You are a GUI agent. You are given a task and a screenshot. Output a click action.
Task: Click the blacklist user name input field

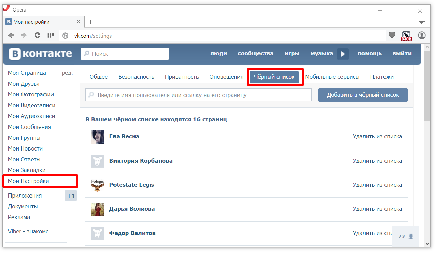199,95
